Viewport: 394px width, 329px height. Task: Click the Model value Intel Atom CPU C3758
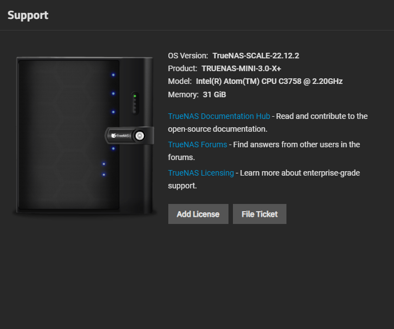(269, 81)
